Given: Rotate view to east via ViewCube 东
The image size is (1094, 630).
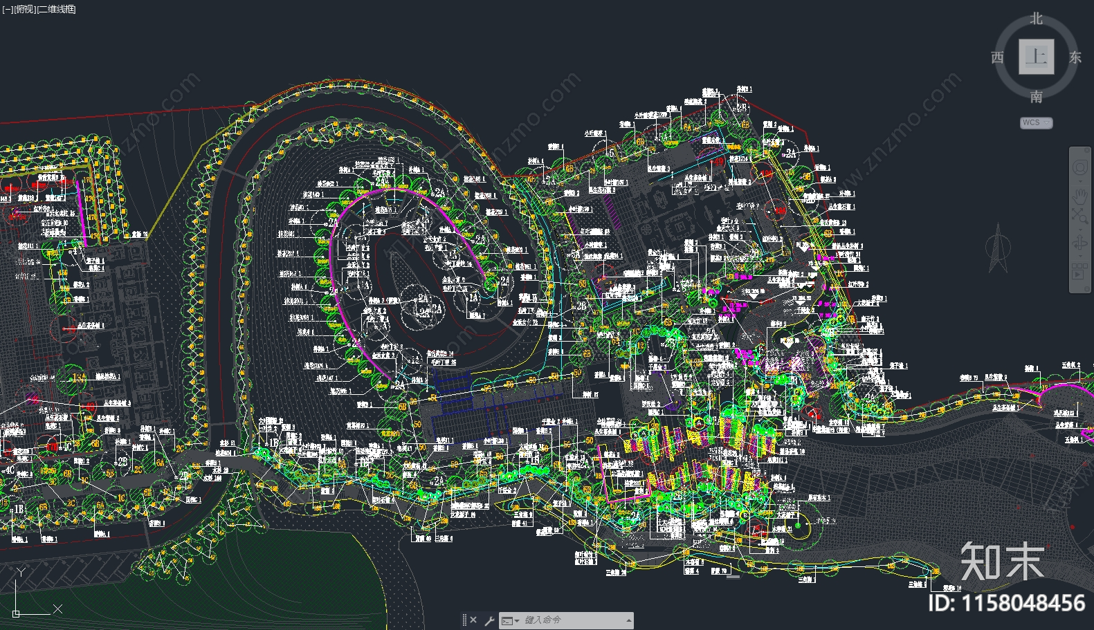Looking at the screenshot, I should pos(1075,57).
